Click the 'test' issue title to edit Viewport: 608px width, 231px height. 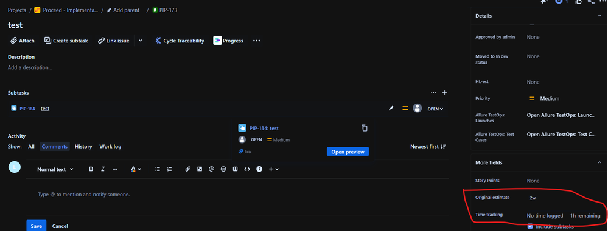point(15,25)
